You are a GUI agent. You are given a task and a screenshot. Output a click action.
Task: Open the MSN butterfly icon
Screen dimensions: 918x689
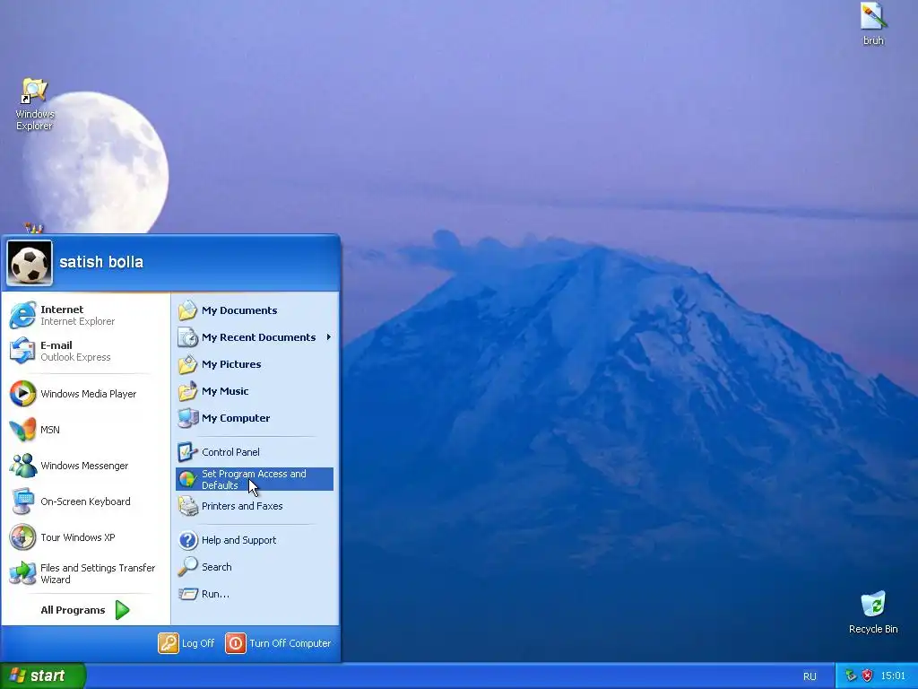pos(22,430)
